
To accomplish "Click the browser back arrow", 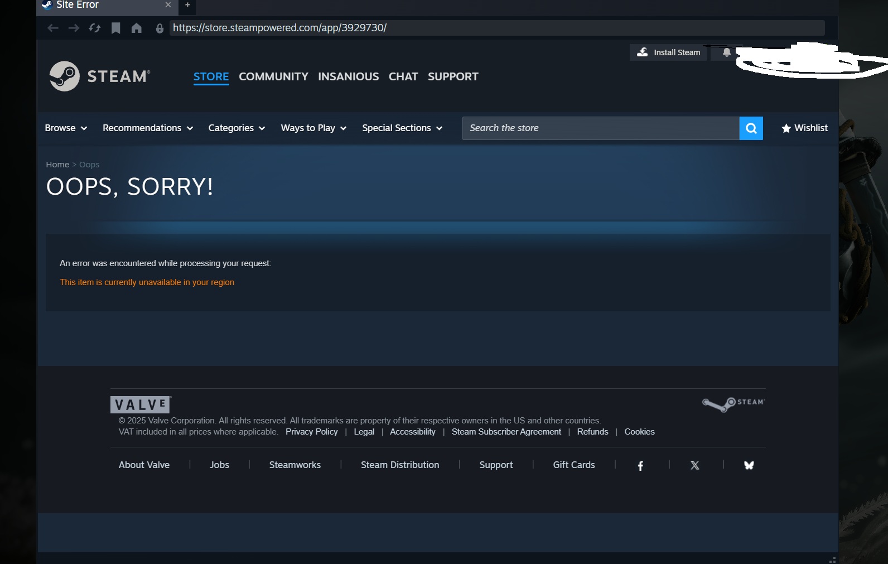I will click(53, 28).
